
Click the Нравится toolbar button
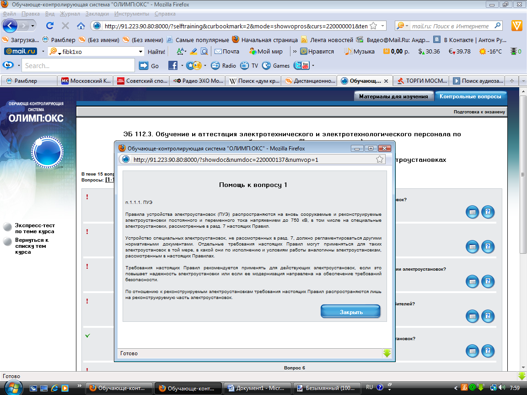(x=317, y=51)
